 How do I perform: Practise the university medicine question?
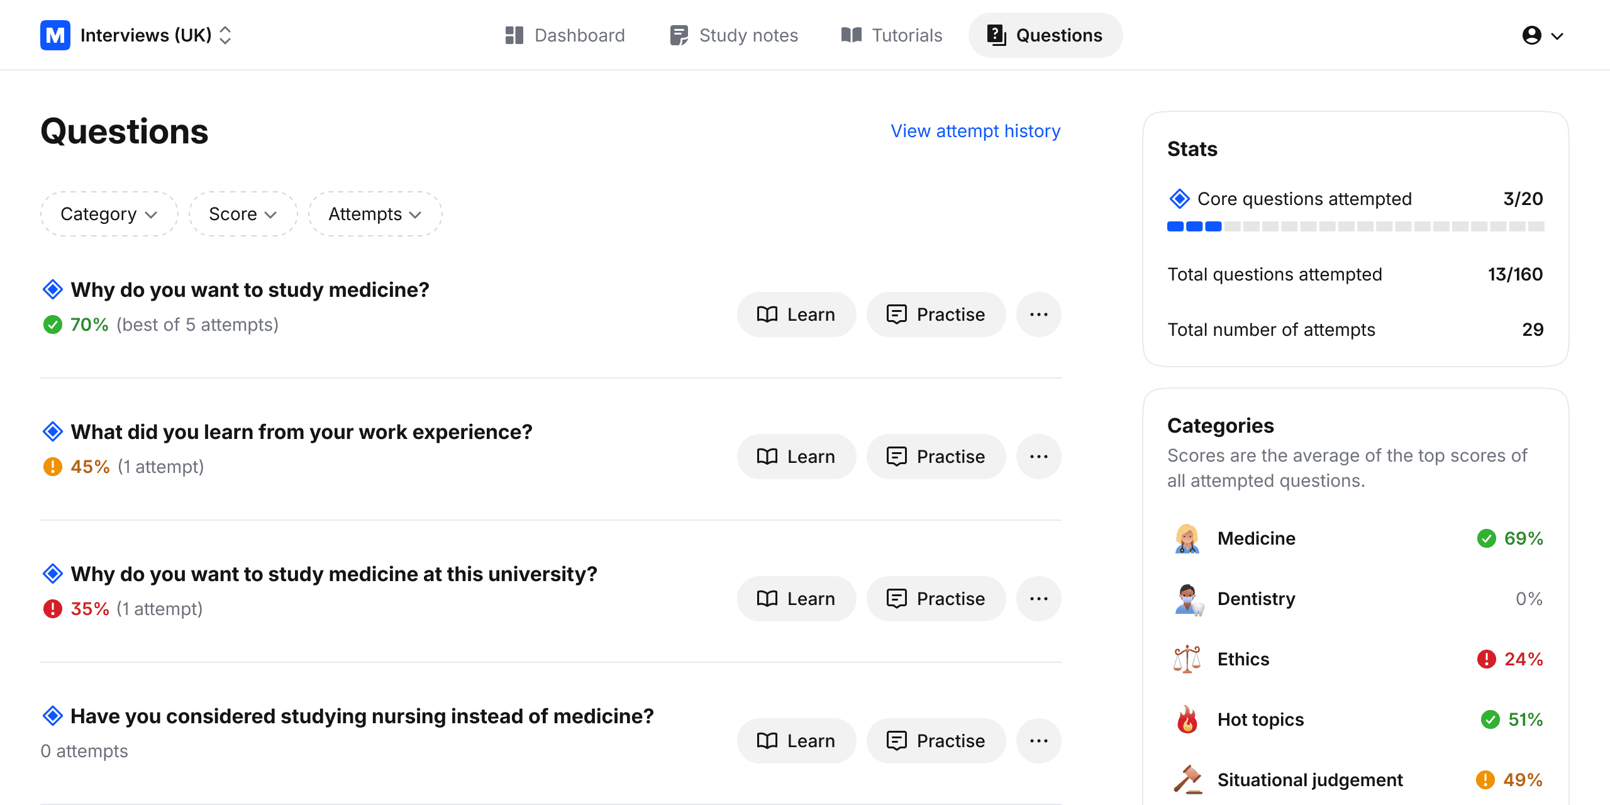pyautogui.click(x=936, y=599)
